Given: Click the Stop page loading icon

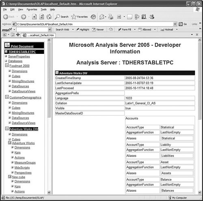Looking at the screenshot, I should [34, 17].
